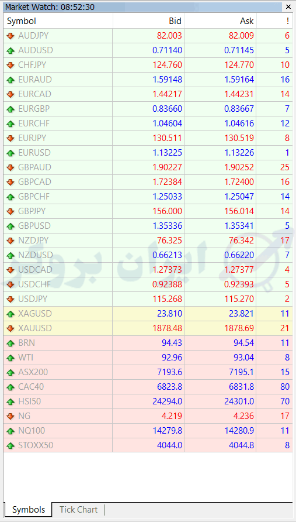296x522 pixels.
Task: Click the green up arrow beside AUDUSD
Action: (x=11, y=50)
